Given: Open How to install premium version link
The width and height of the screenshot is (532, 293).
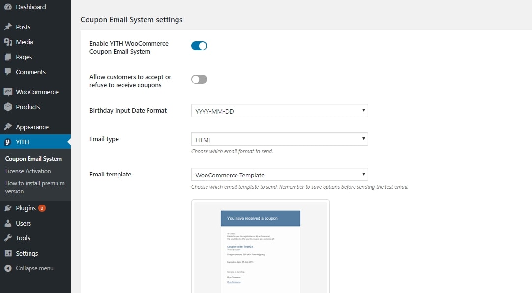Looking at the screenshot, I should pyautogui.click(x=34, y=187).
